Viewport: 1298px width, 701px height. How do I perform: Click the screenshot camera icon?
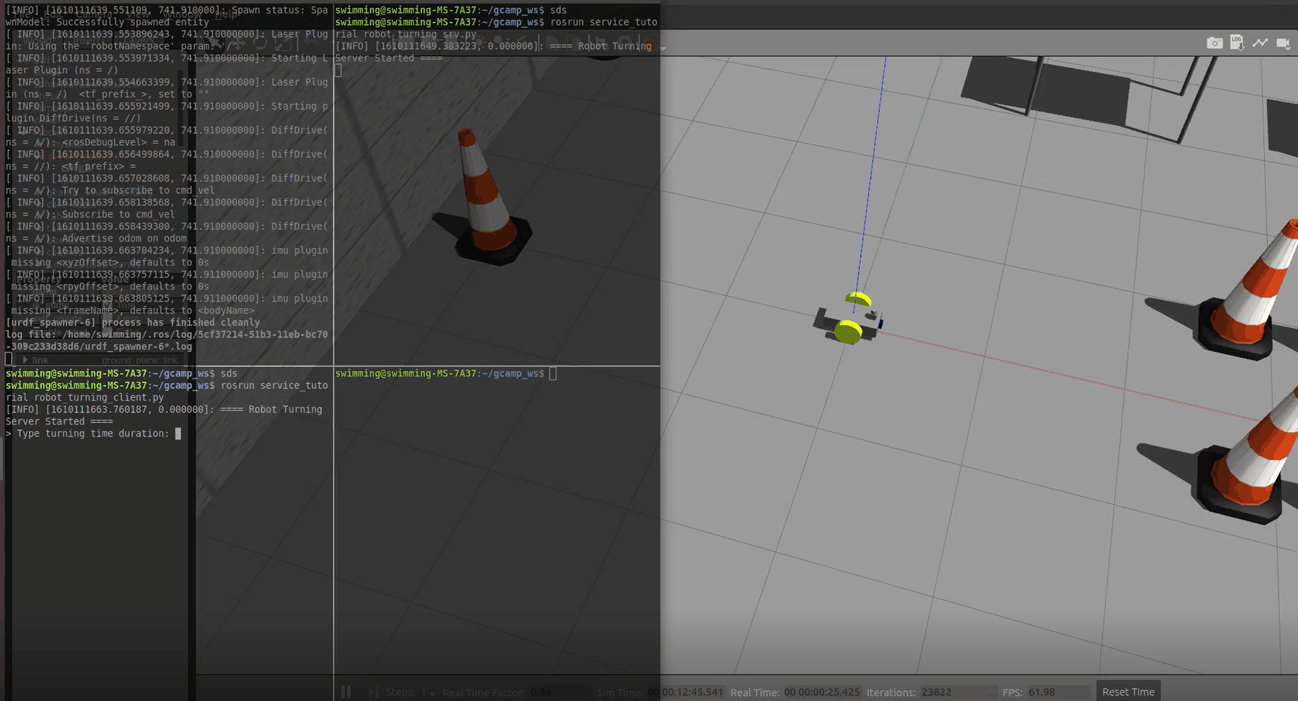tap(1214, 43)
